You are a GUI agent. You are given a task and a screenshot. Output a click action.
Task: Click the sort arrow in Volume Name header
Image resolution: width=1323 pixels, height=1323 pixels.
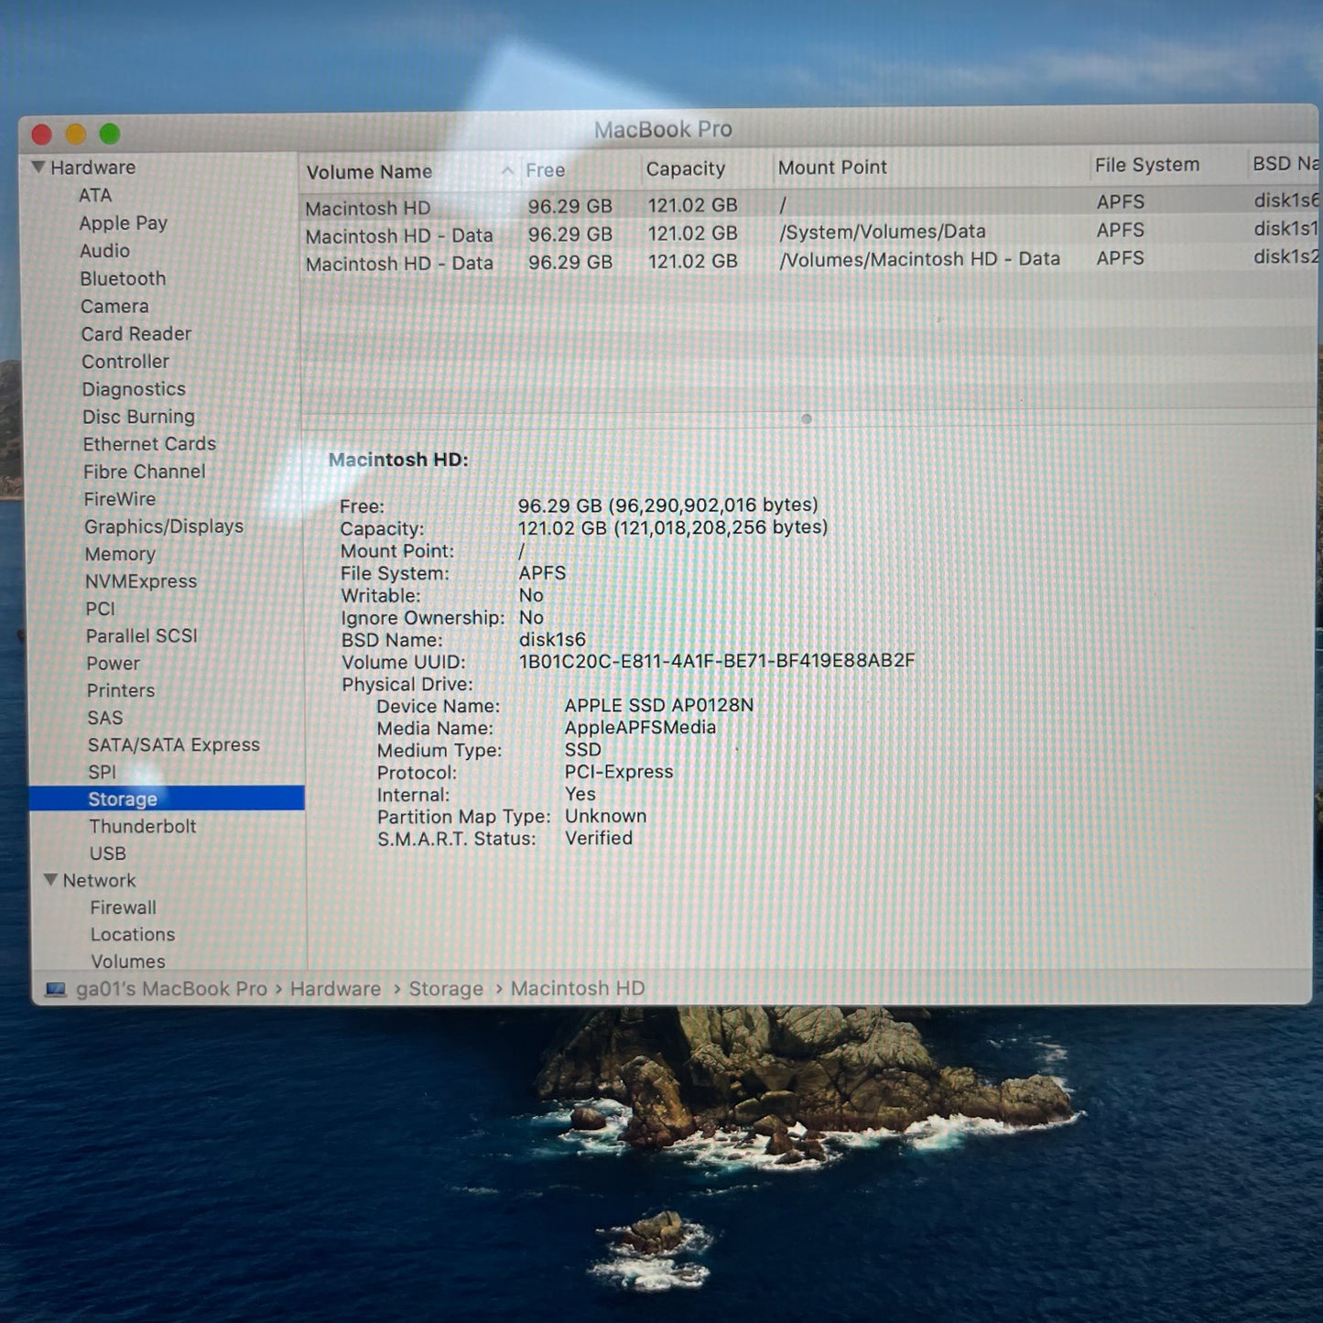(x=507, y=171)
